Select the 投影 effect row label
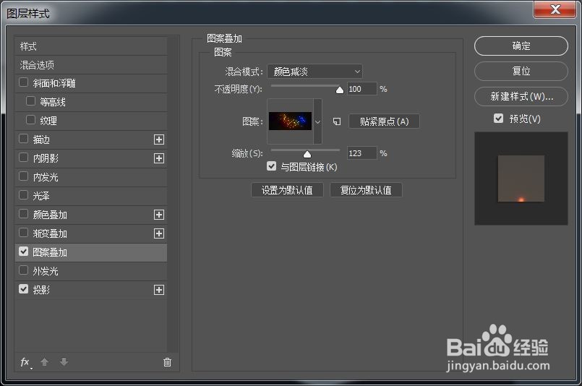Viewport: 582px width, 386px height. [41, 290]
